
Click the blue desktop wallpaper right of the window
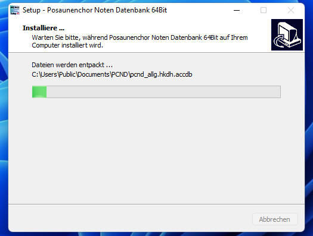[x=309, y=119]
